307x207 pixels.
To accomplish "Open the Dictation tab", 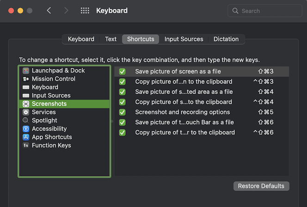I will [x=226, y=39].
